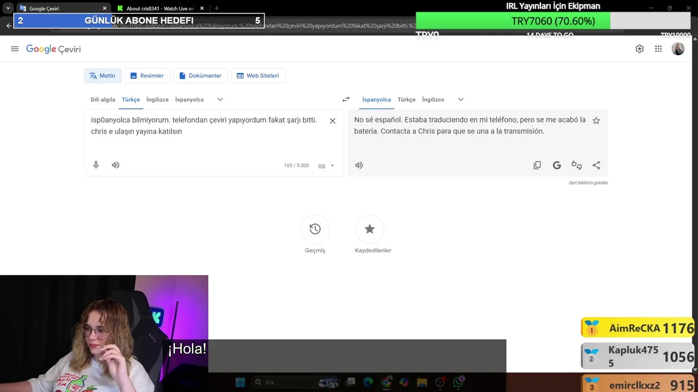698x392 pixels.
Task: Click the Kapluk475 leaderboard entry
Action: [x=637, y=357]
